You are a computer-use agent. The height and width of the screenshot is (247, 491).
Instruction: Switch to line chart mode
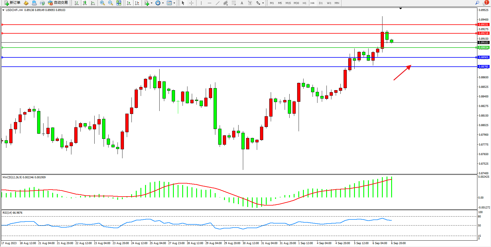[x=93, y=3]
